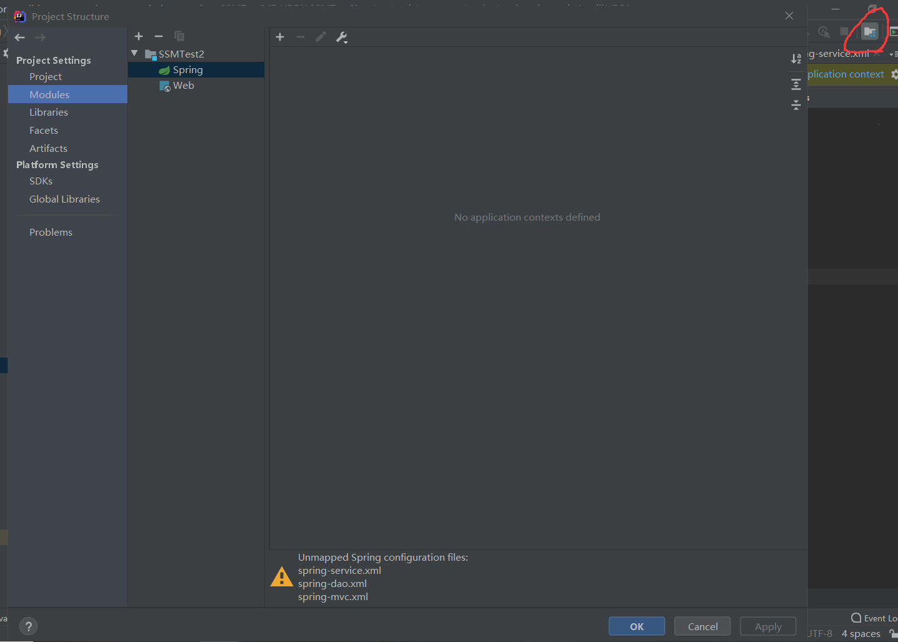Click the Stop button in IDE toolbar
The height and width of the screenshot is (642, 898).
pyautogui.click(x=844, y=31)
